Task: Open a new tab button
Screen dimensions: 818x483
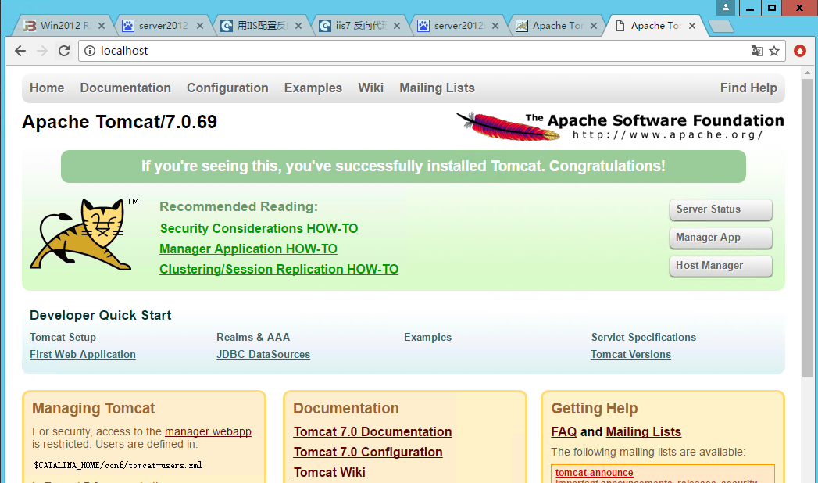Action: [x=721, y=26]
